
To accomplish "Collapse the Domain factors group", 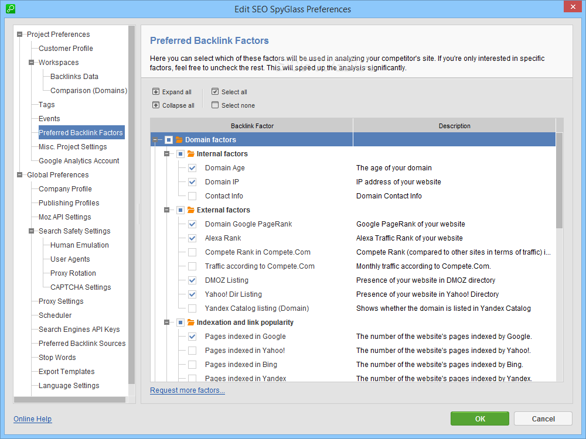I will [x=155, y=140].
